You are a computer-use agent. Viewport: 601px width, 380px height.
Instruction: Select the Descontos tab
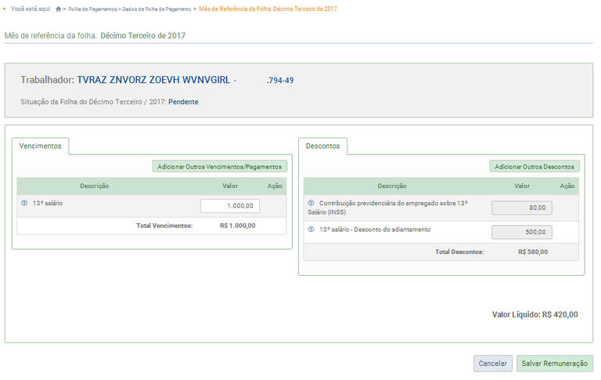pos(322,146)
